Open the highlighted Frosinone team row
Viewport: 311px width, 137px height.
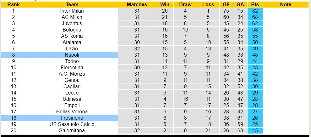[72, 118]
